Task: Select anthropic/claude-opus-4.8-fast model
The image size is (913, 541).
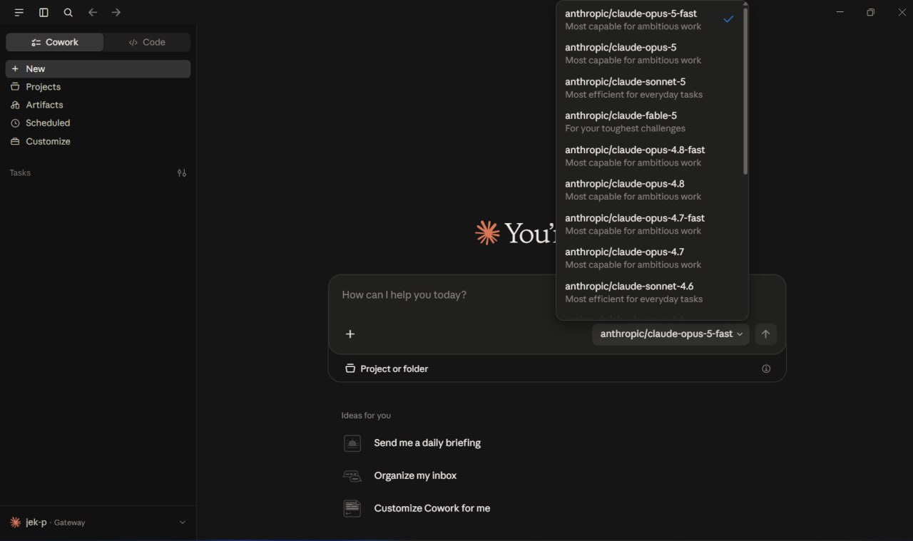Action: pos(649,156)
